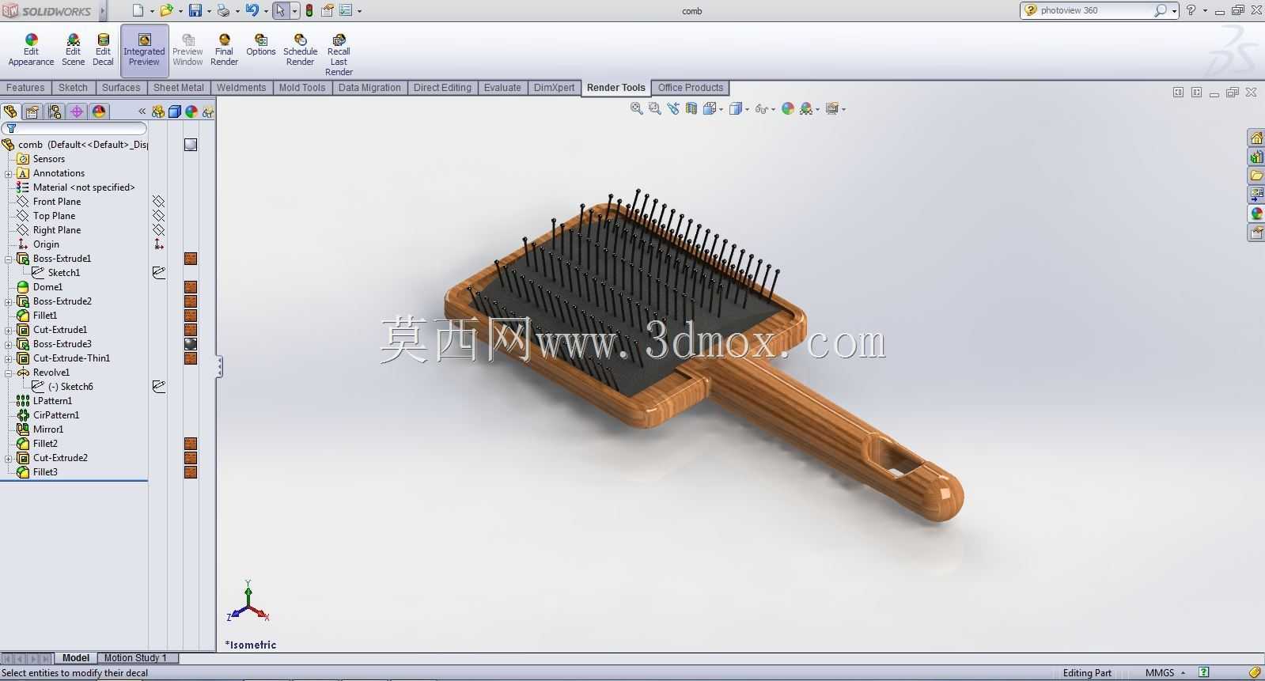
Task: Click the Open file icon
Action: point(166,10)
